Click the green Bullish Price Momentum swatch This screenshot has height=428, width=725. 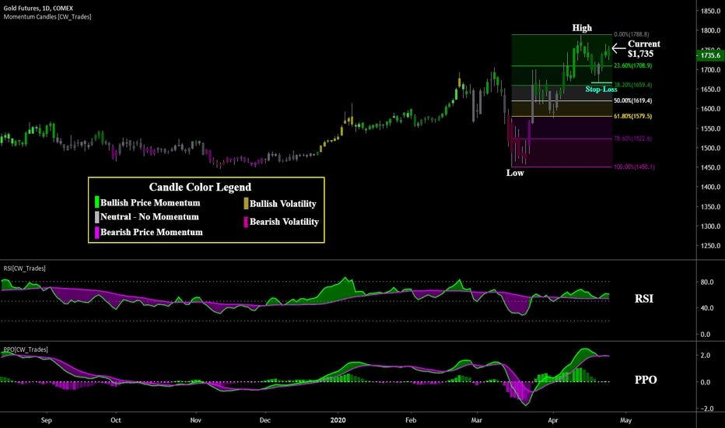coord(97,202)
